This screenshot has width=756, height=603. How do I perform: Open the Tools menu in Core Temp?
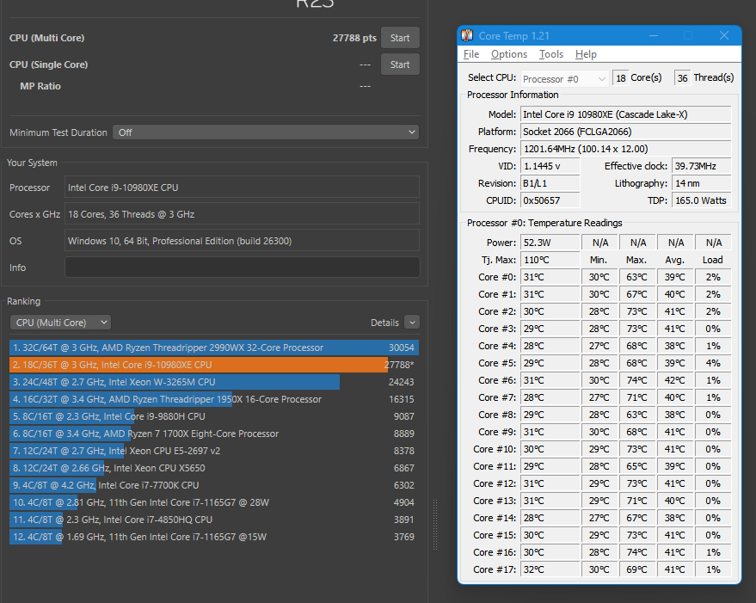coord(551,54)
